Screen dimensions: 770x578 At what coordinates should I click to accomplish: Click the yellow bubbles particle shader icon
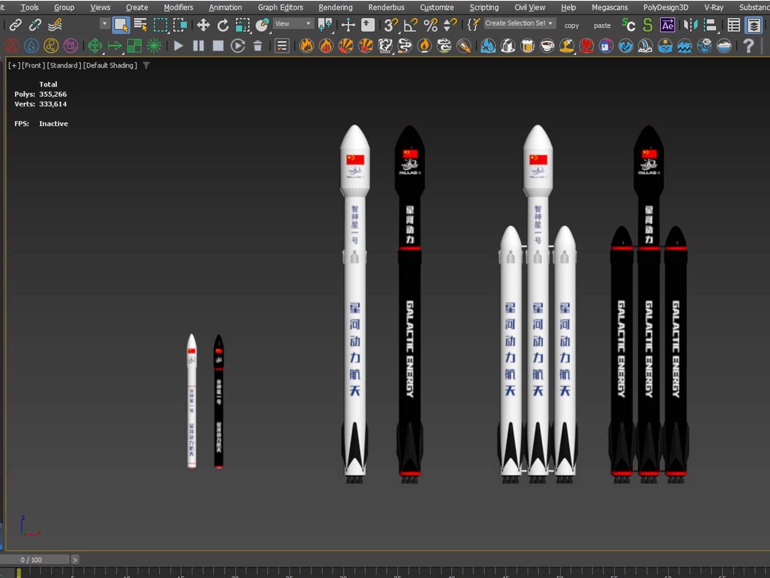pyautogui.click(x=51, y=46)
